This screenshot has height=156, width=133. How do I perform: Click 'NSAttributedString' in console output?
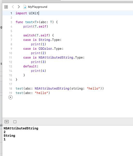coord(21,128)
